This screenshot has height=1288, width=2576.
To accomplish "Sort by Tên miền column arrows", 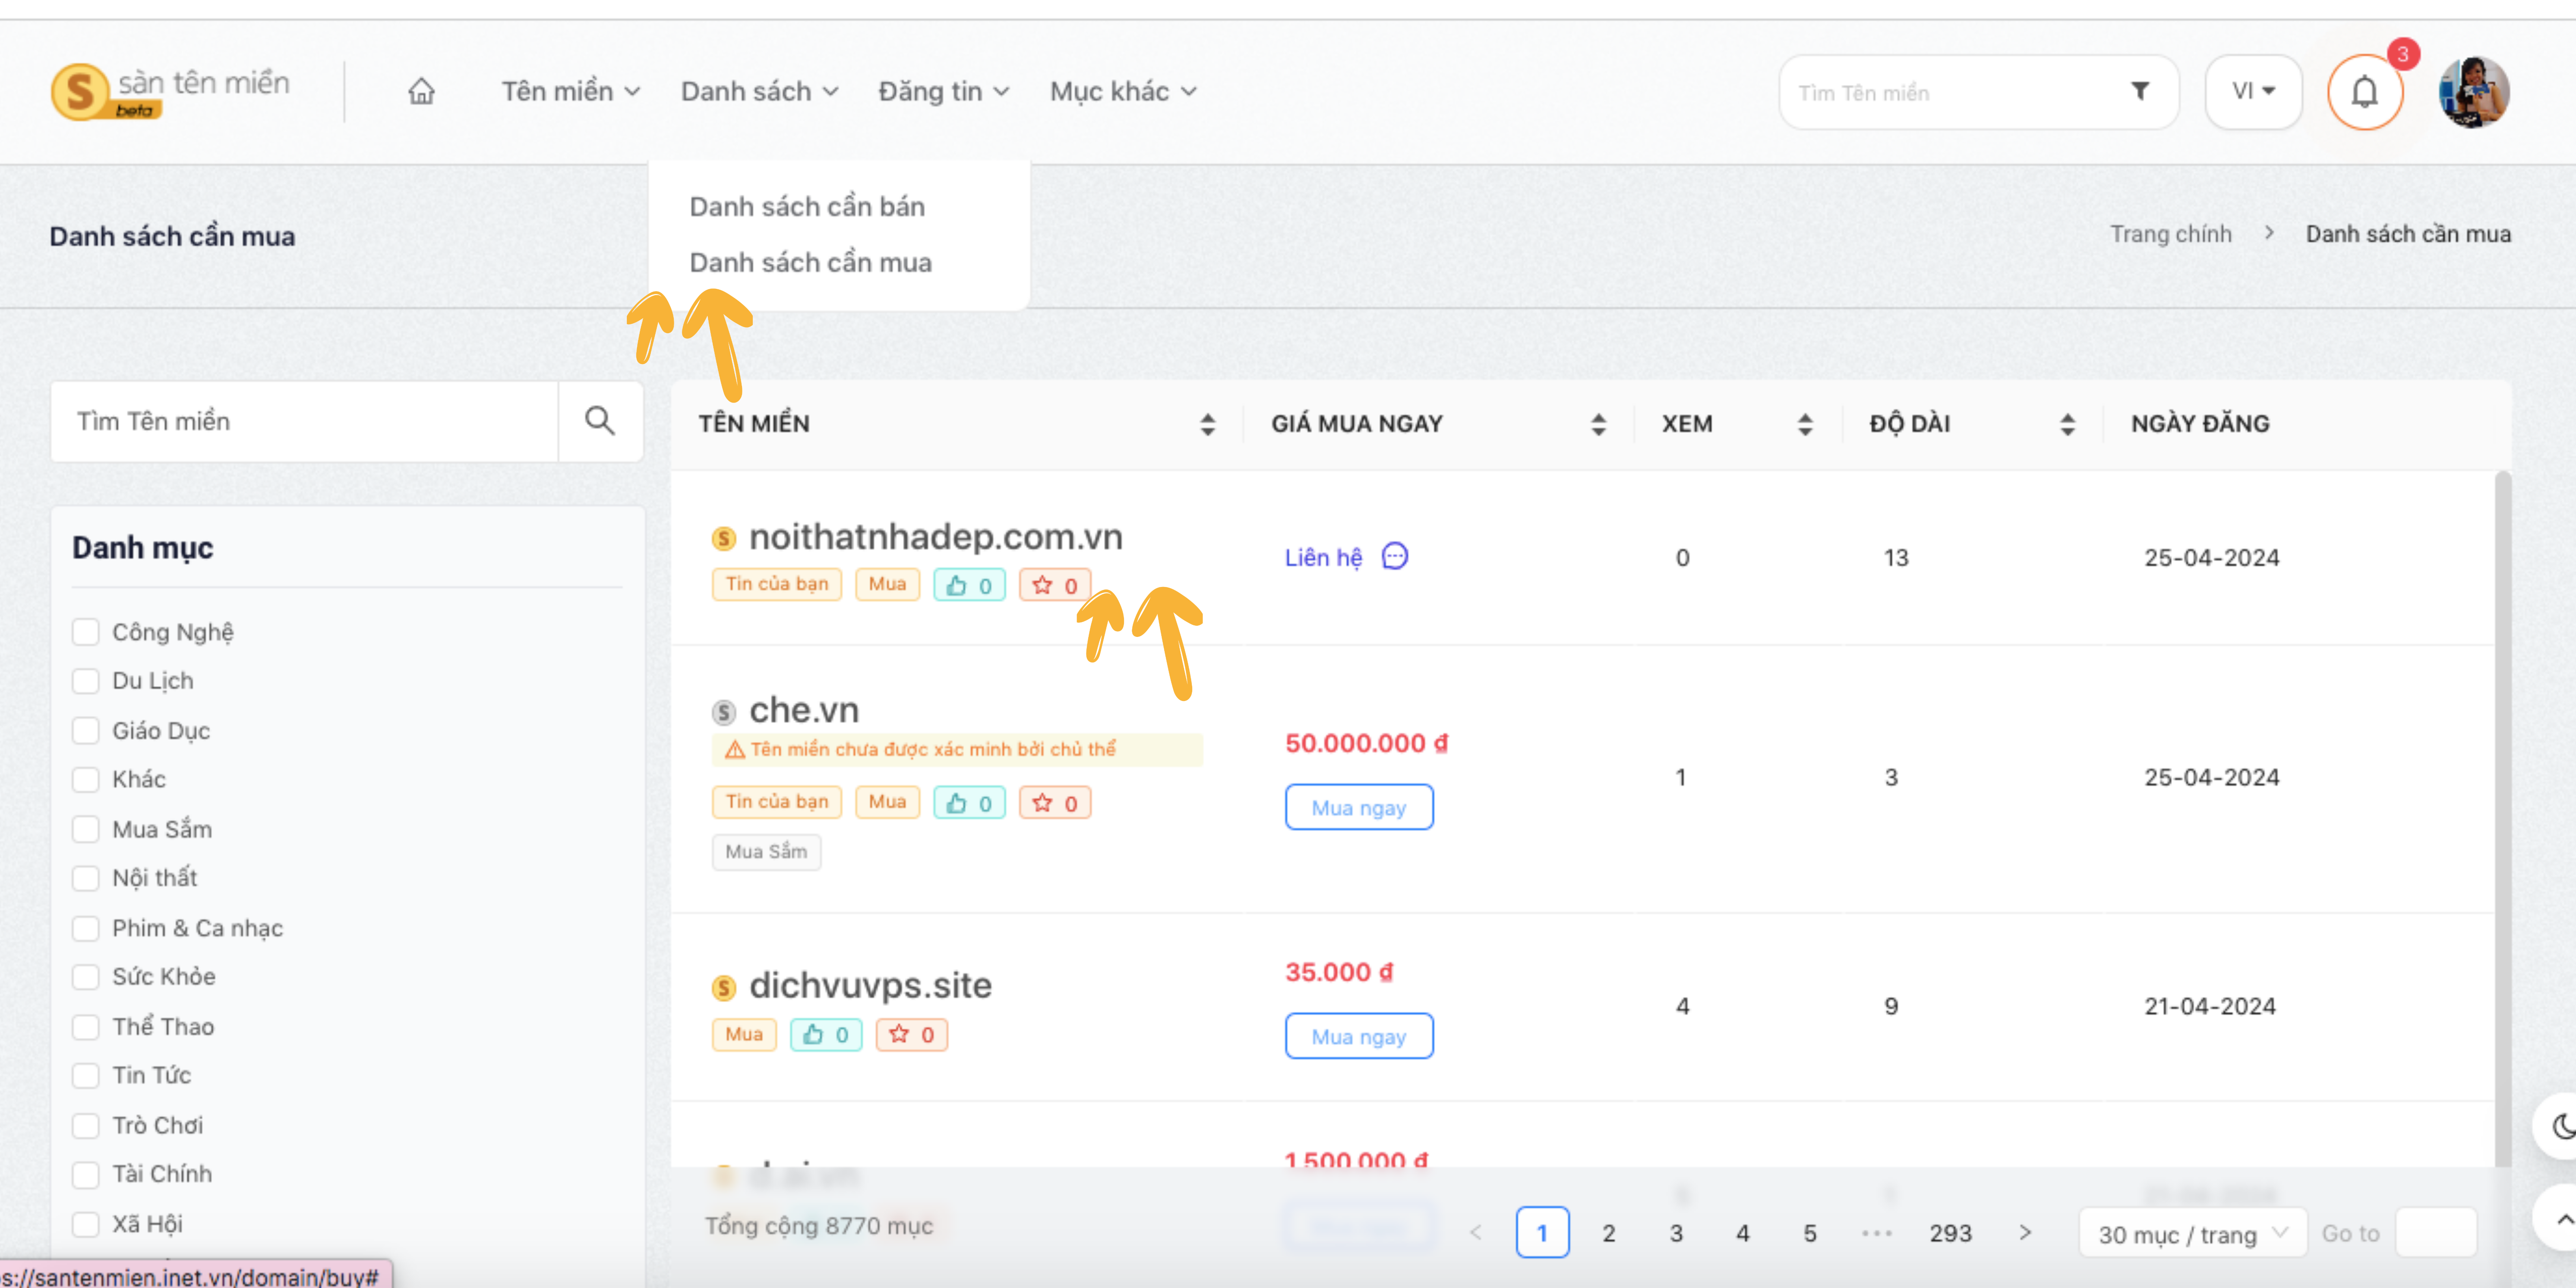I will (1207, 424).
